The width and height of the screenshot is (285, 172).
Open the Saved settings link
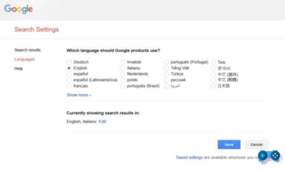coord(189,157)
